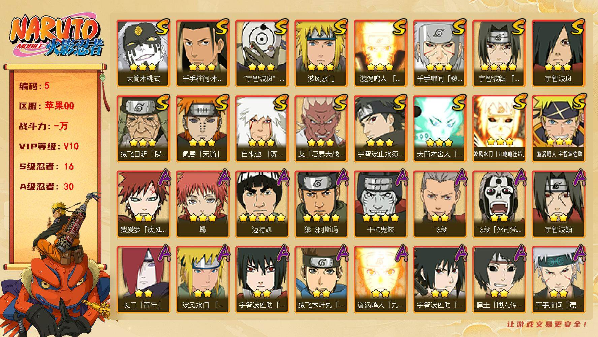Click the A级忍者 count label

(x=46, y=187)
